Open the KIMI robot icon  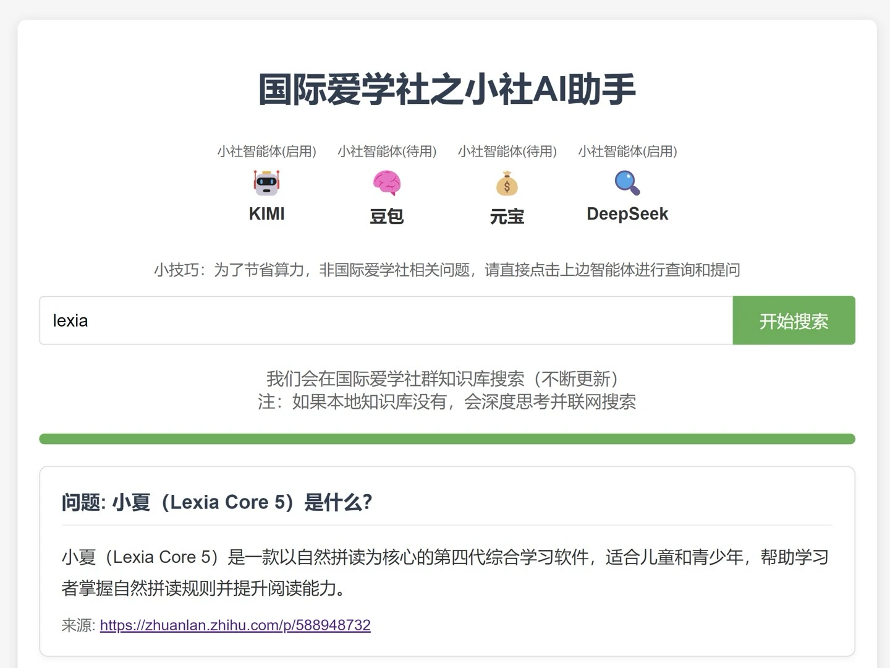[266, 182]
